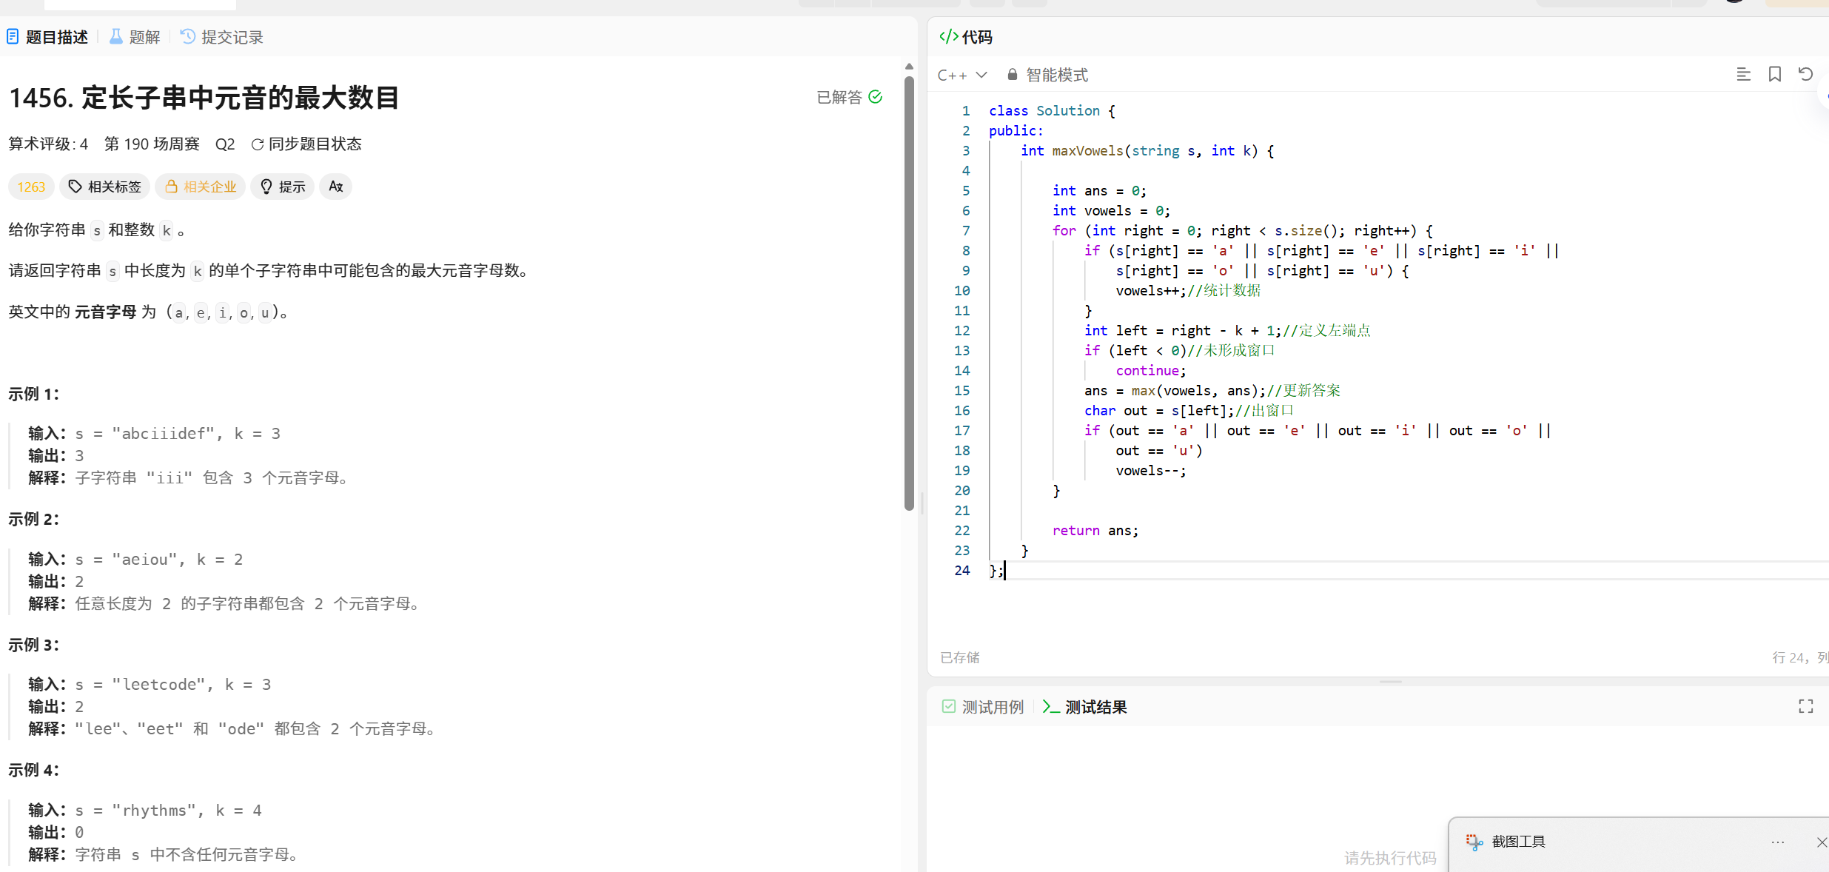Open the submission records tab
The height and width of the screenshot is (872, 1829).
click(222, 37)
